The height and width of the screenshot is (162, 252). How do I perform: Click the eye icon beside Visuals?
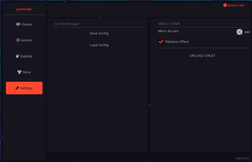click(18, 24)
